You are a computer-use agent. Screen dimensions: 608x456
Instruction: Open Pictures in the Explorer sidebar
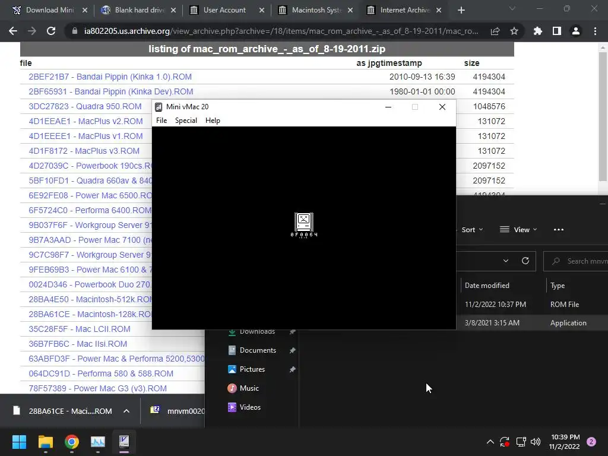coord(252,369)
